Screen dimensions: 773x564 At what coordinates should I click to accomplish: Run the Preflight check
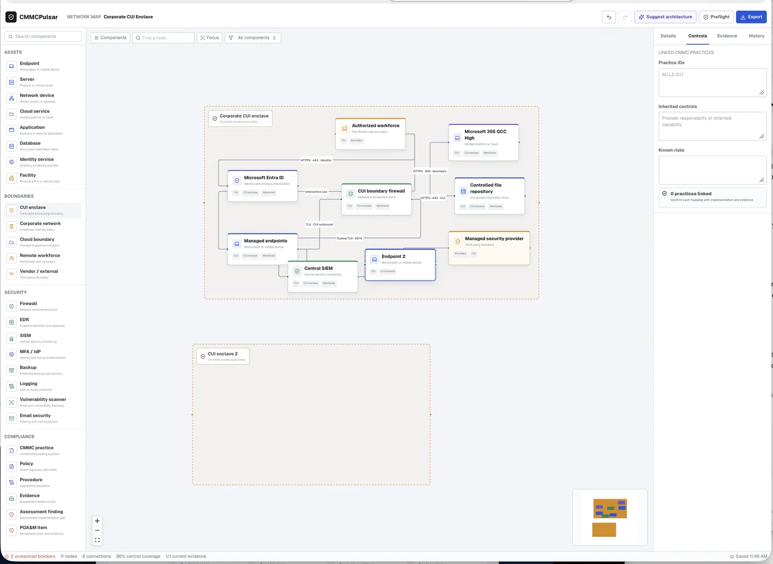click(716, 17)
